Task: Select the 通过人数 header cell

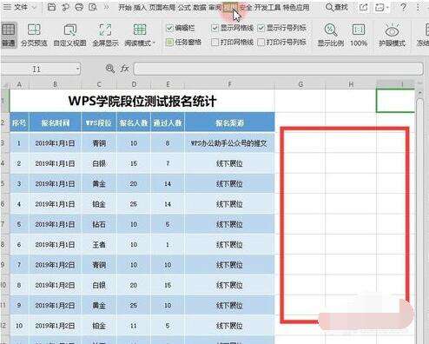Action: point(168,122)
